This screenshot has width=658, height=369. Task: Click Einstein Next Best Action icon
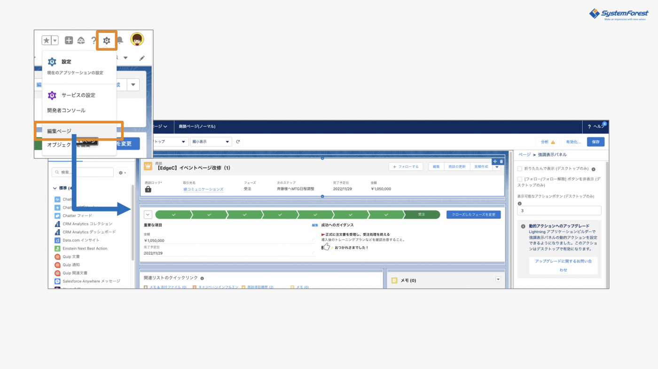click(x=57, y=249)
